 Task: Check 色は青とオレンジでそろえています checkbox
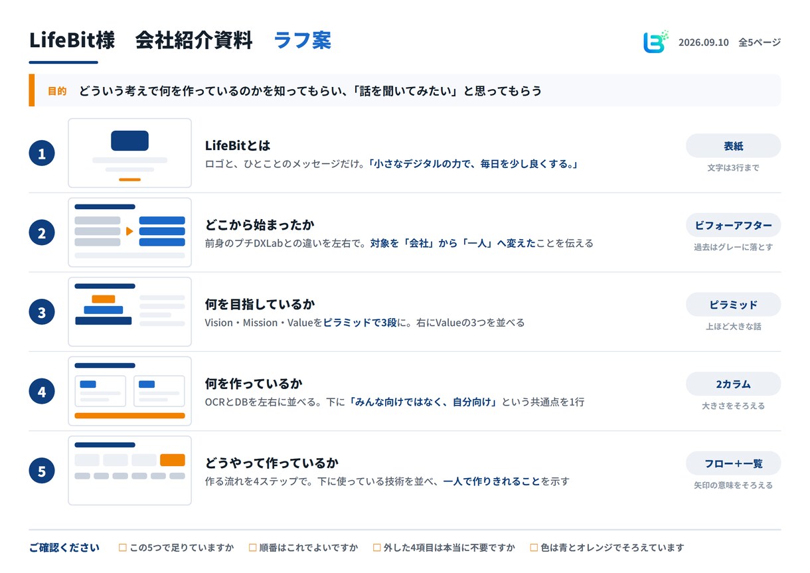(534, 548)
